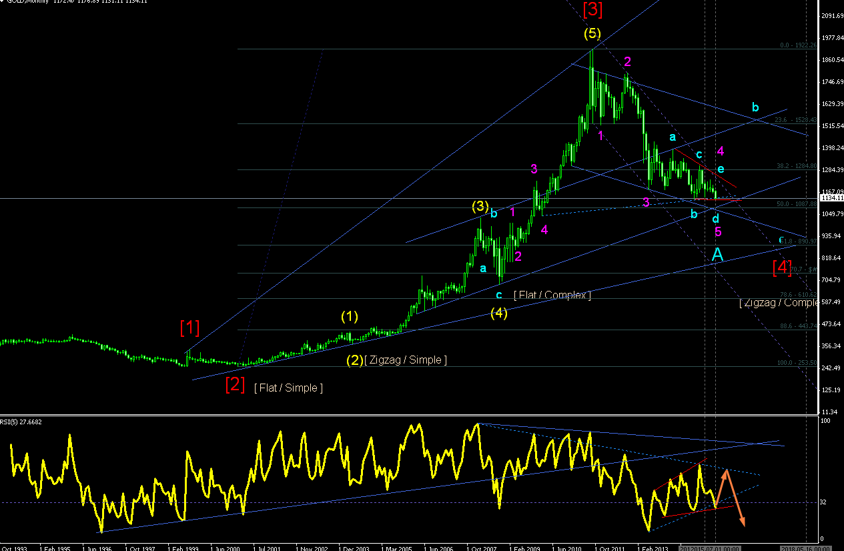Click 1 Feb 1999 on the time axis
This screenshot has width=844, height=551.
[x=184, y=548]
